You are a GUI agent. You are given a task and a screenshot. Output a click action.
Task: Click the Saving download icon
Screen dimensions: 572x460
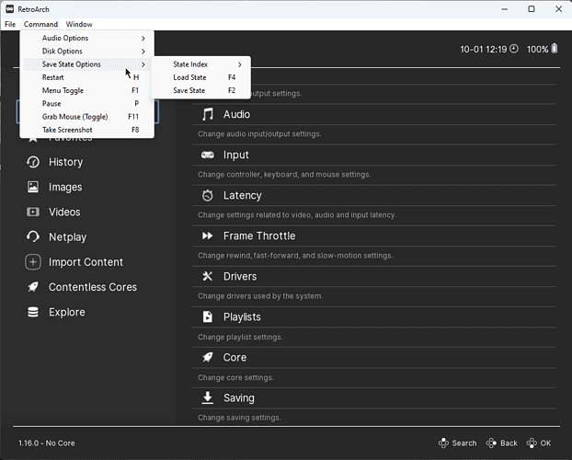pyautogui.click(x=208, y=397)
